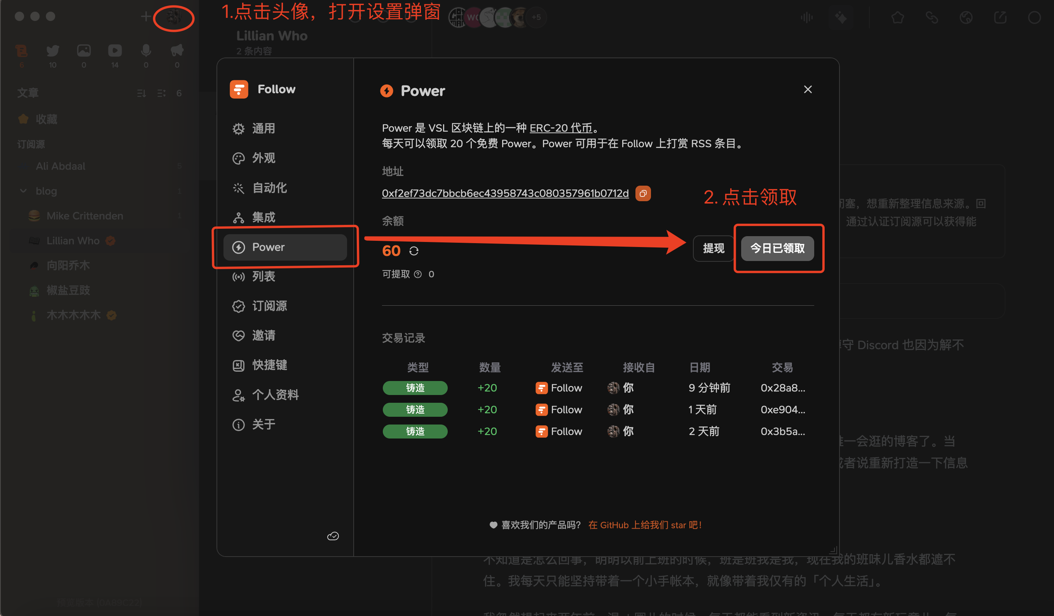Refresh the balance next to 60
This screenshot has width=1054, height=616.
(x=414, y=251)
